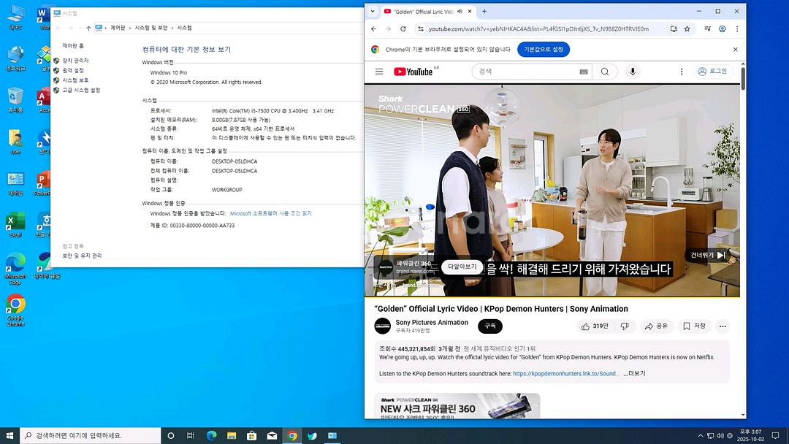Open the video's three-dot options menu
789x444 pixels.
pos(723,326)
